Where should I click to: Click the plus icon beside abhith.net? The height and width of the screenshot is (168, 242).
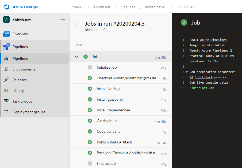[63, 19]
